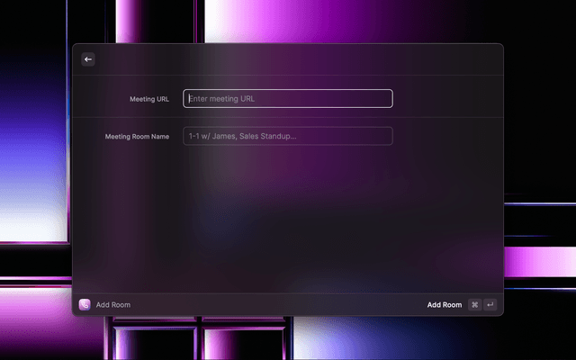
Task: Click the Meeting URL label
Action: coord(149,99)
